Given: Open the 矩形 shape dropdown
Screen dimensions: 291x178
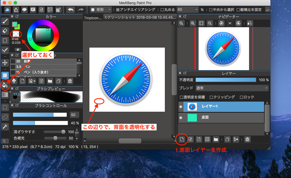Looking at the screenshot, I should coord(101,10).
